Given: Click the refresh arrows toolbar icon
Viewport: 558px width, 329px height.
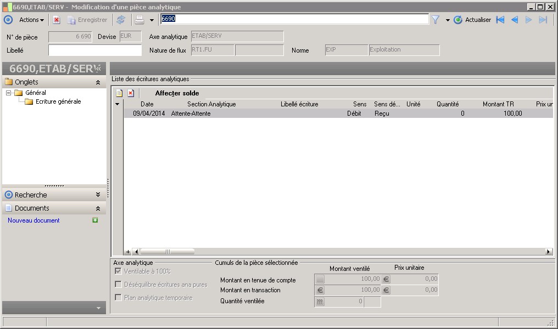Looking at the screenshot, I should point(121,20).
